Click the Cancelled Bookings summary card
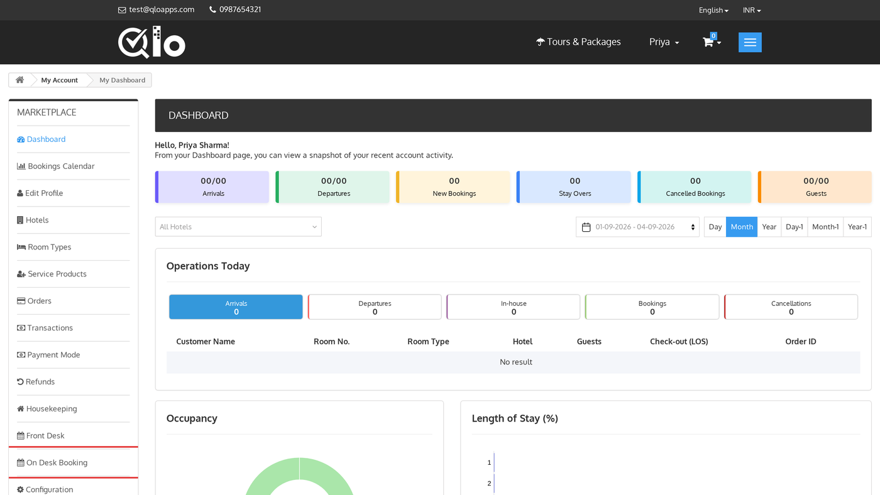The height and width of the screenshot is (495, 880). coord(695,187)
